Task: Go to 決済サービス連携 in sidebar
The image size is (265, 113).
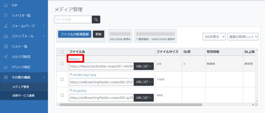Action: click(x=23, y=96)
